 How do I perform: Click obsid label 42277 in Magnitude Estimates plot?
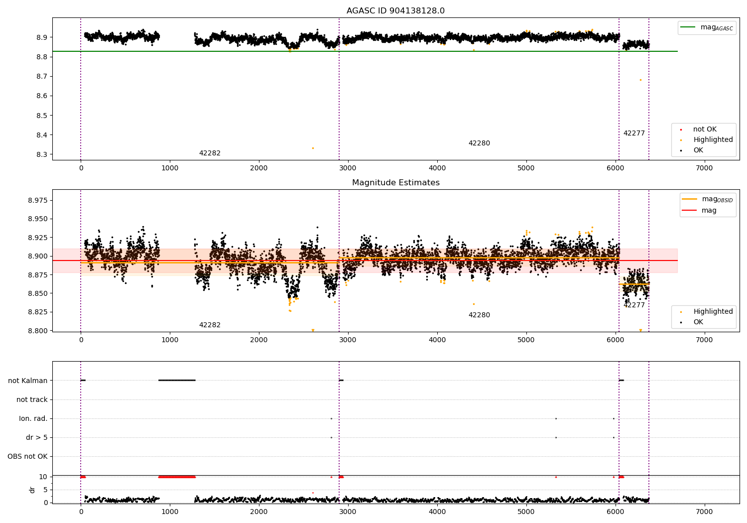[634, 305]
